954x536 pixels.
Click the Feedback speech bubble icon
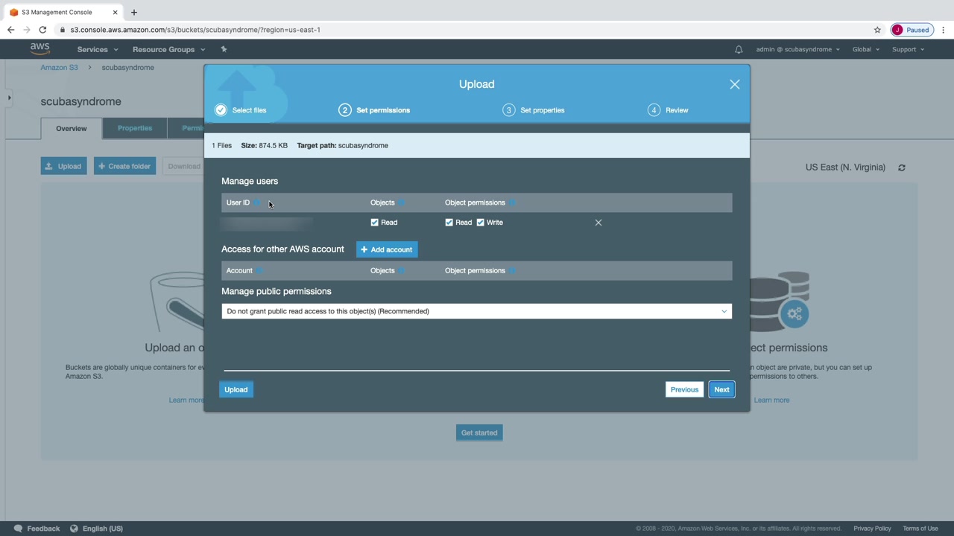click(19, 529)
